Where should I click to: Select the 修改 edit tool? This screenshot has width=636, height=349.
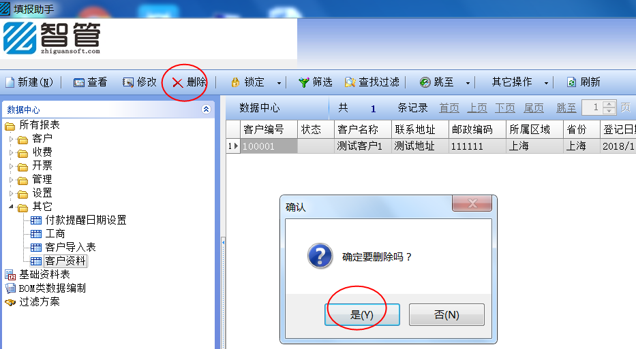pos(127,82)
